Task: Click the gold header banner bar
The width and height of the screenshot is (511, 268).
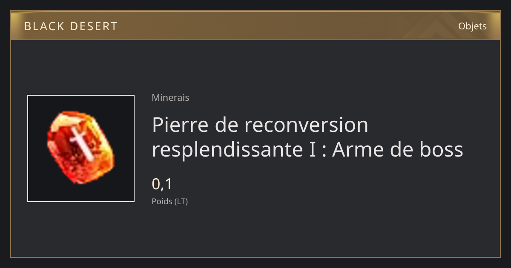Action: click(x=255, y=26)
